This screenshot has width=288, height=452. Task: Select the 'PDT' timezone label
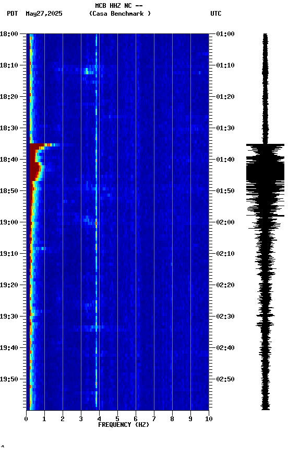(13, 14)
